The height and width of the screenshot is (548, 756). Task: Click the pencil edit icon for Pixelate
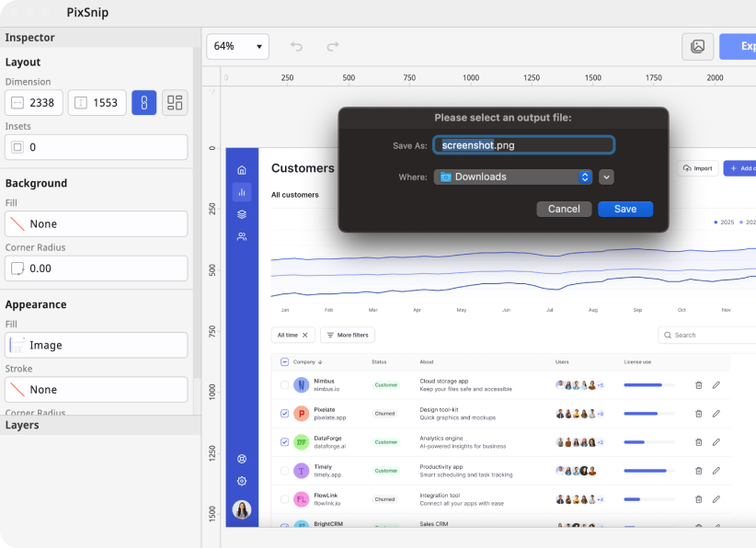pos(716,414)
